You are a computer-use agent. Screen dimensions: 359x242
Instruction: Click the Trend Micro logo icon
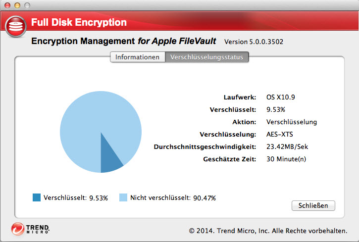pos(18,229)
